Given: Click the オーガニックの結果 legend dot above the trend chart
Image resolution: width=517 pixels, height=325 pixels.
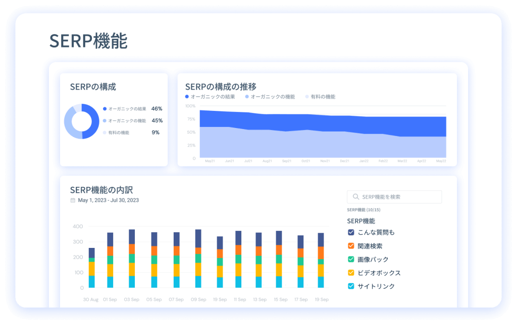Looking at the screenshot, I should point(187,97).
